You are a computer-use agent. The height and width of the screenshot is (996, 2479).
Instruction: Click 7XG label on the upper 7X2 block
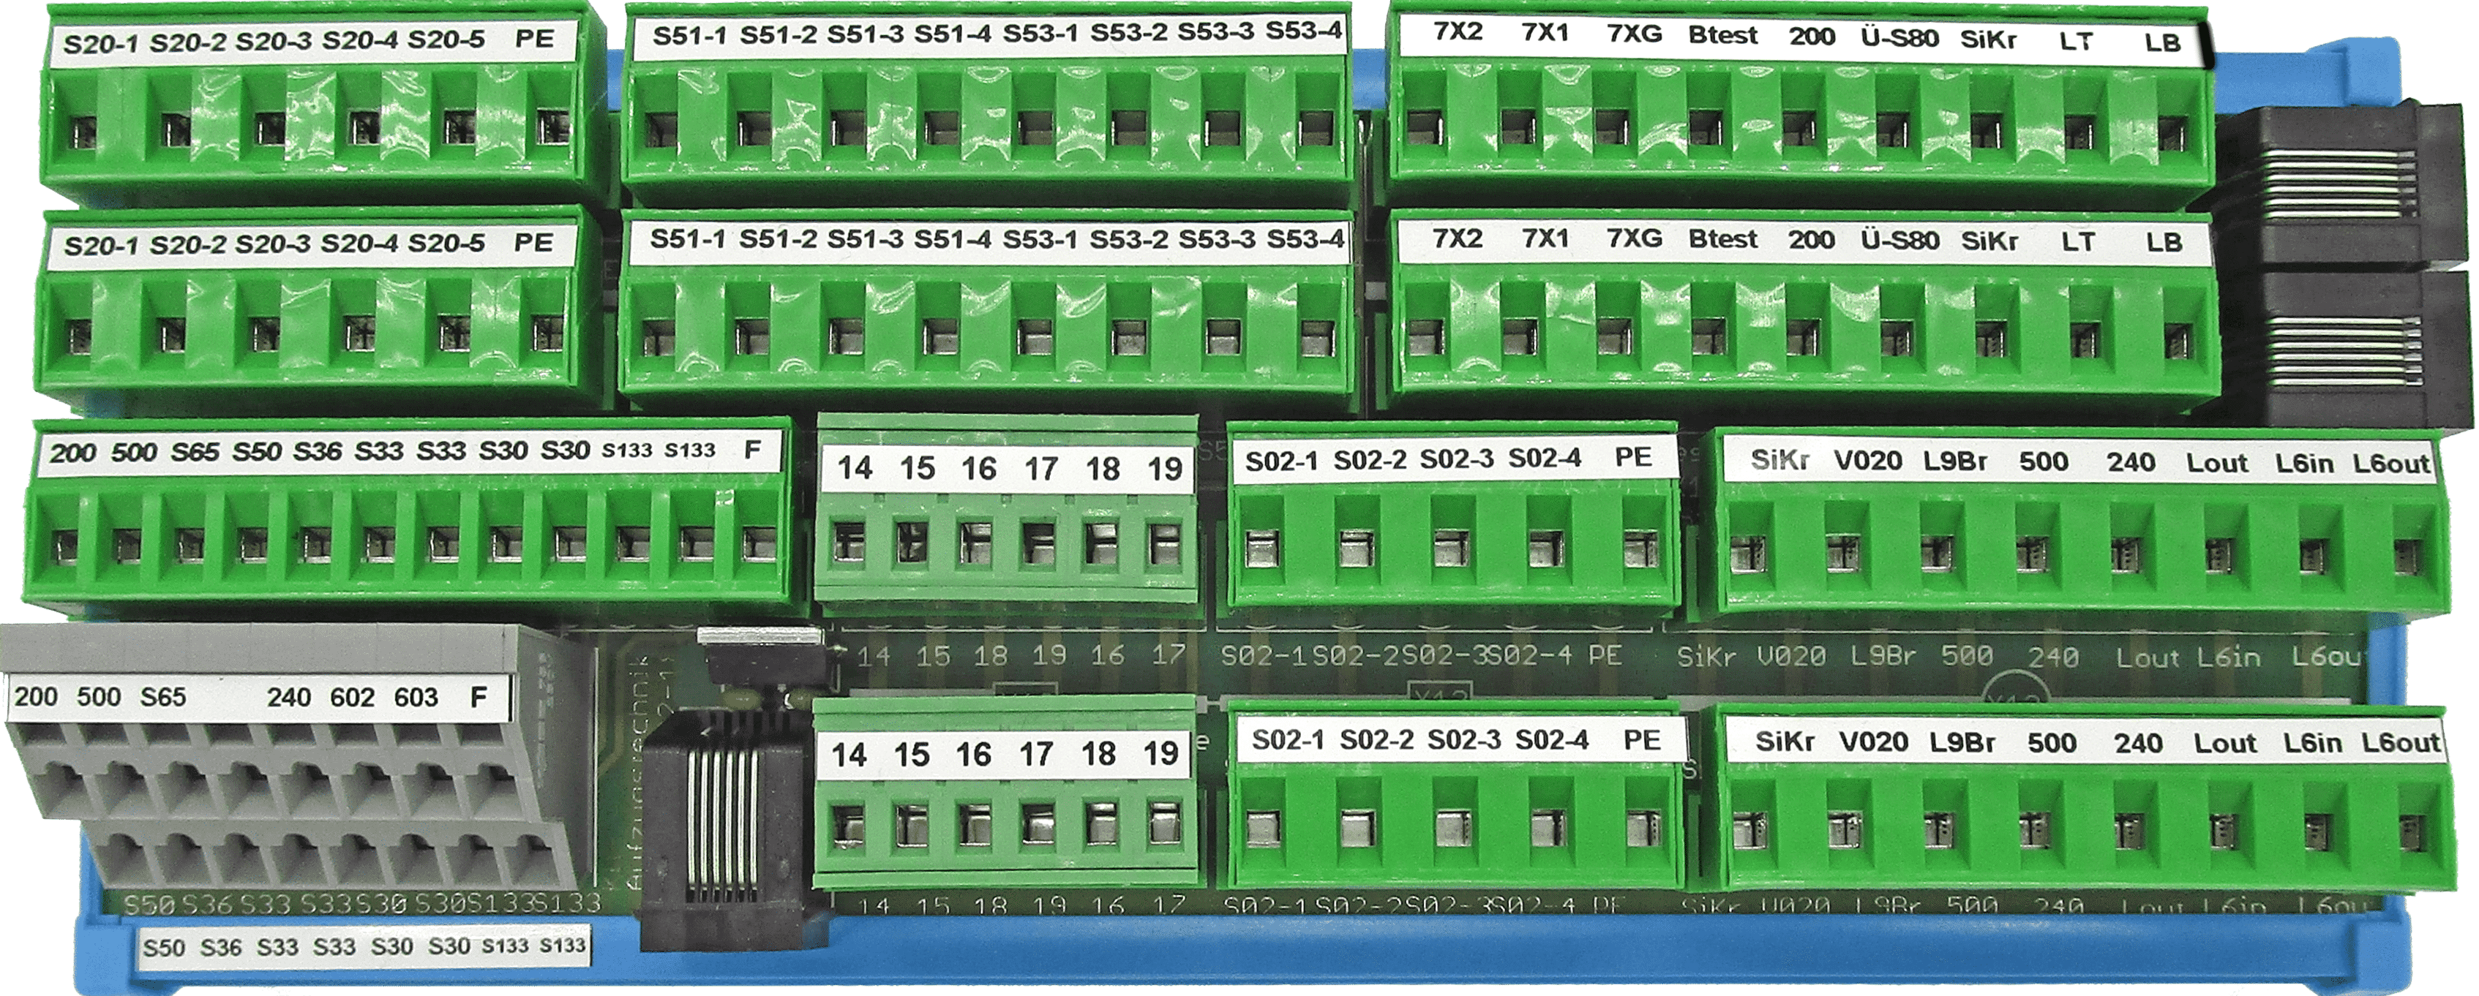pos(1634,34)
